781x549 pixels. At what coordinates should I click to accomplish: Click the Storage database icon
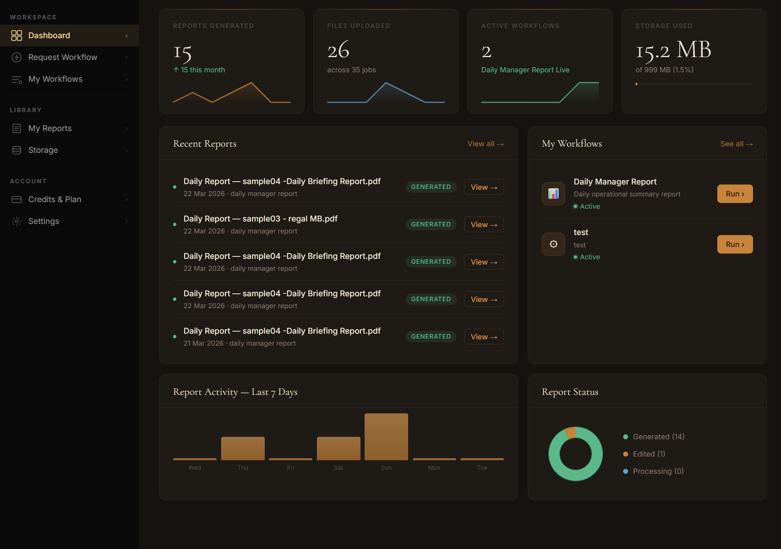point(16,150)
